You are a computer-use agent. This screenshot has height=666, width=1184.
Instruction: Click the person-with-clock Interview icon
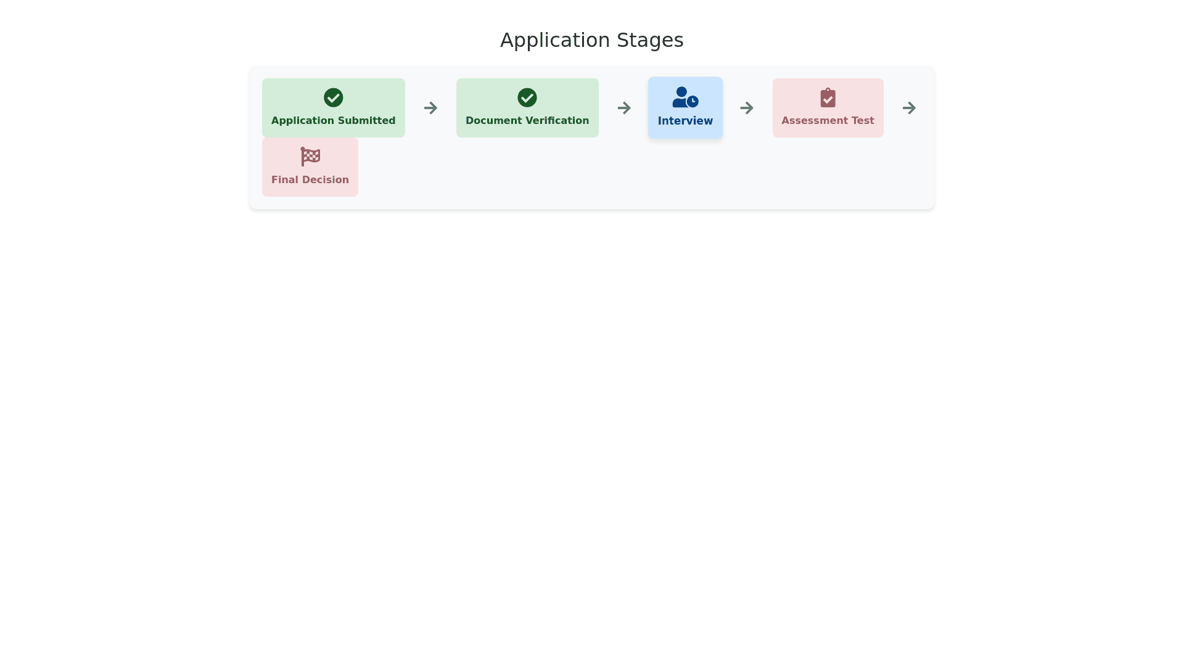tap(684, 97)
